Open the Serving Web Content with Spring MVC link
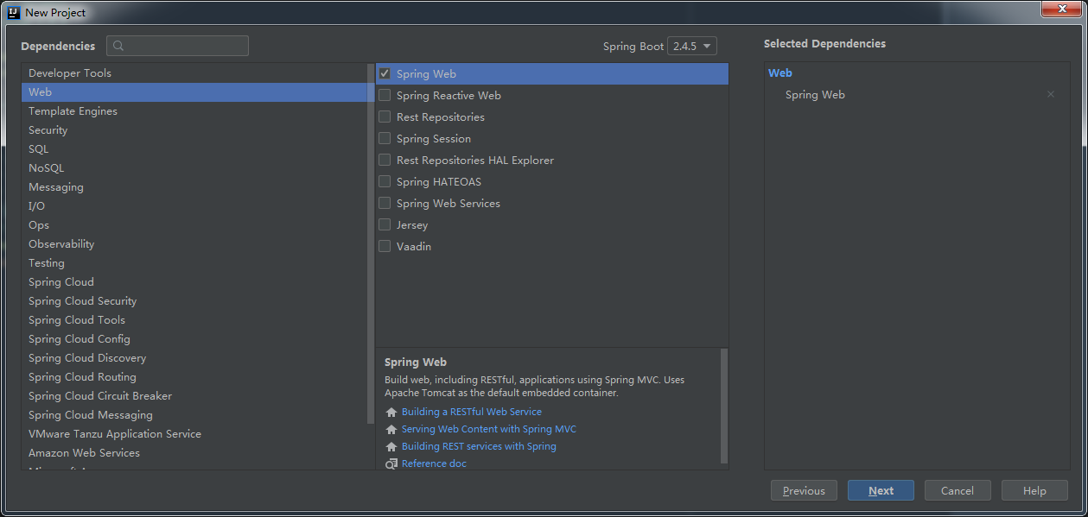Viewport: 1088px width, 517px height. point(488,430)
